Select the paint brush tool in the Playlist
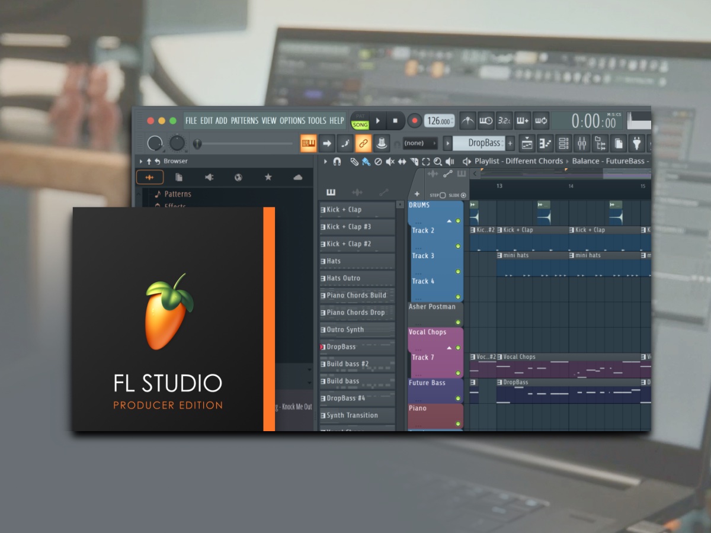 pos(366,161)
